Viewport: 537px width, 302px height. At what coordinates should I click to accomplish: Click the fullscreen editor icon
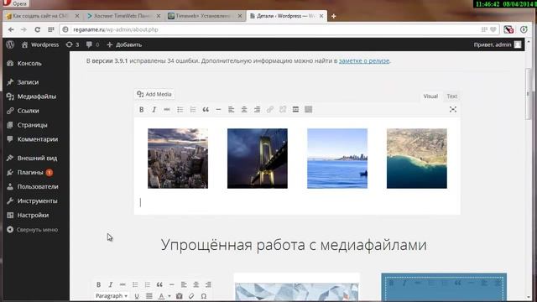pyautogui.click(x=453, y=109)
